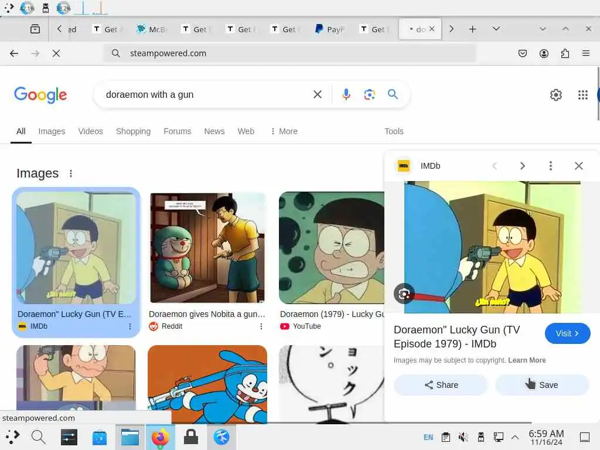This screenshot has height=450, width=600.
Task: Show next image in preview panel
Action: point(522,166)
